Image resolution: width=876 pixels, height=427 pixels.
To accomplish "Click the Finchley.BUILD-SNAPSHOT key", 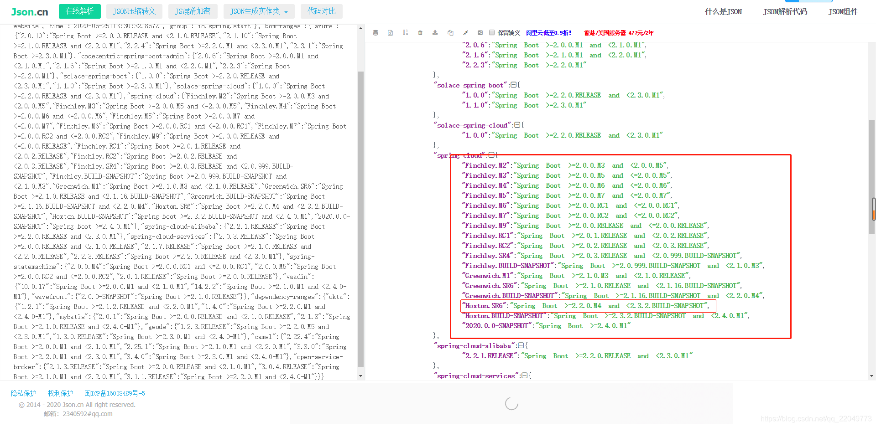I will (x=508, y=266).
